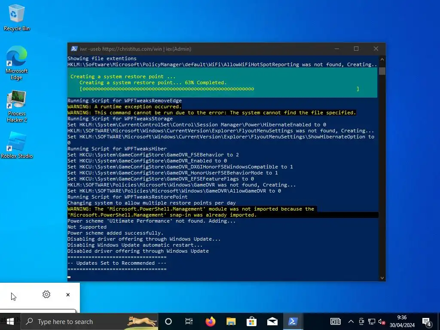Click 'Disabling Windows Update automatic restart...' line
The image size is (440, 330).
[135, 245]
